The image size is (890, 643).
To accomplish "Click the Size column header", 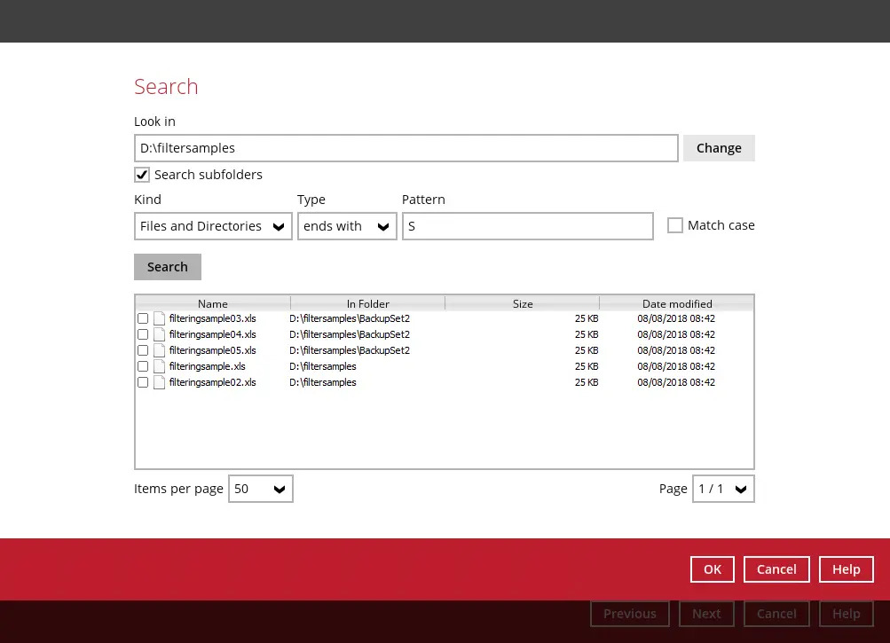I will pos(523,303).
